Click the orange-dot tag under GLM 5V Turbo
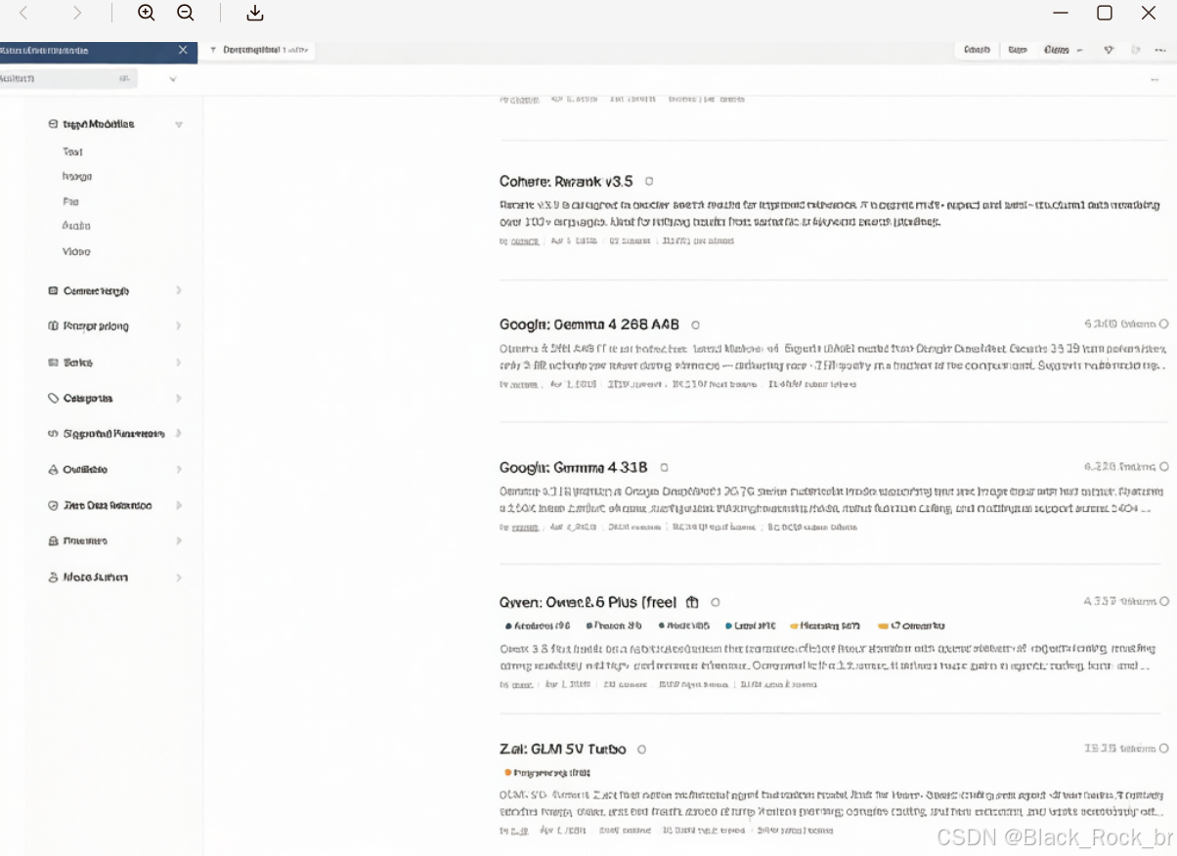Image resolution: width=1177 pixels, height=856 pixels. point(547,772)
